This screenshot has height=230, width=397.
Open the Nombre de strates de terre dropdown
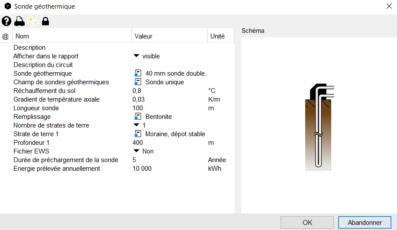136,125
